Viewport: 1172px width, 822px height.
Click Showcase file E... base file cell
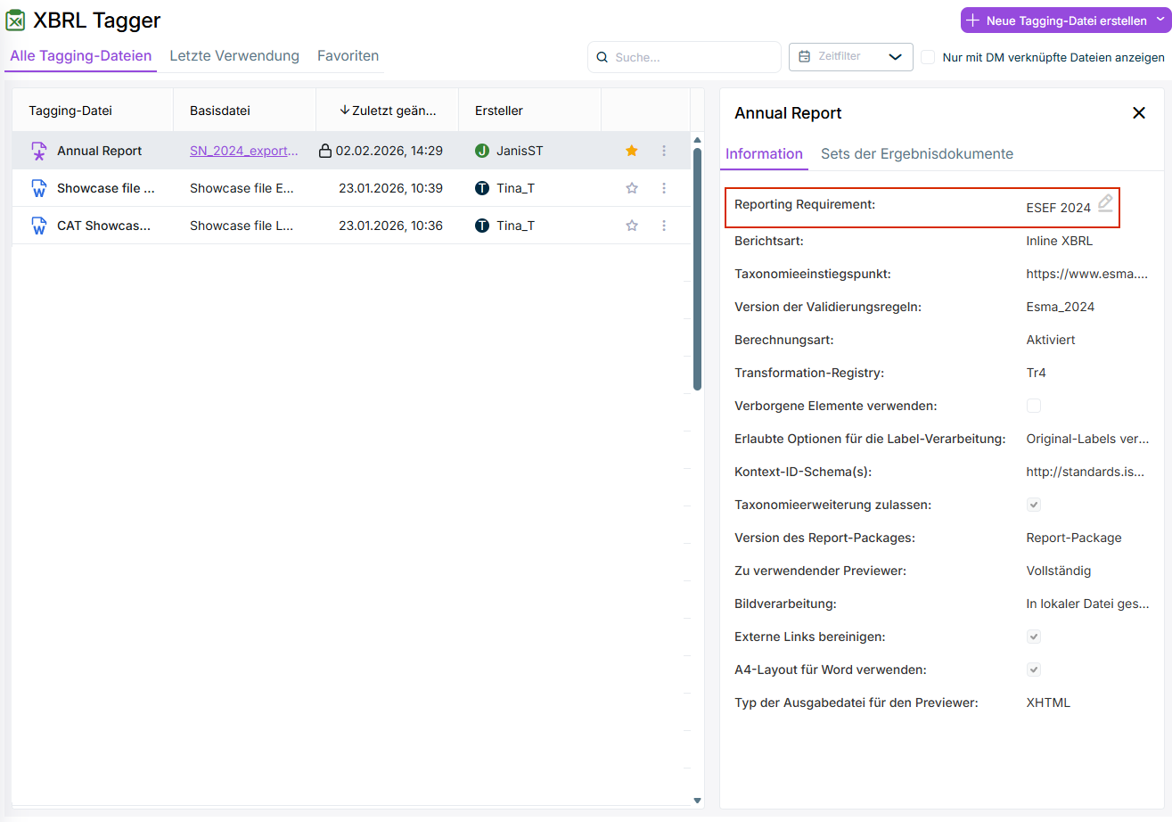(x=242, y=188)
